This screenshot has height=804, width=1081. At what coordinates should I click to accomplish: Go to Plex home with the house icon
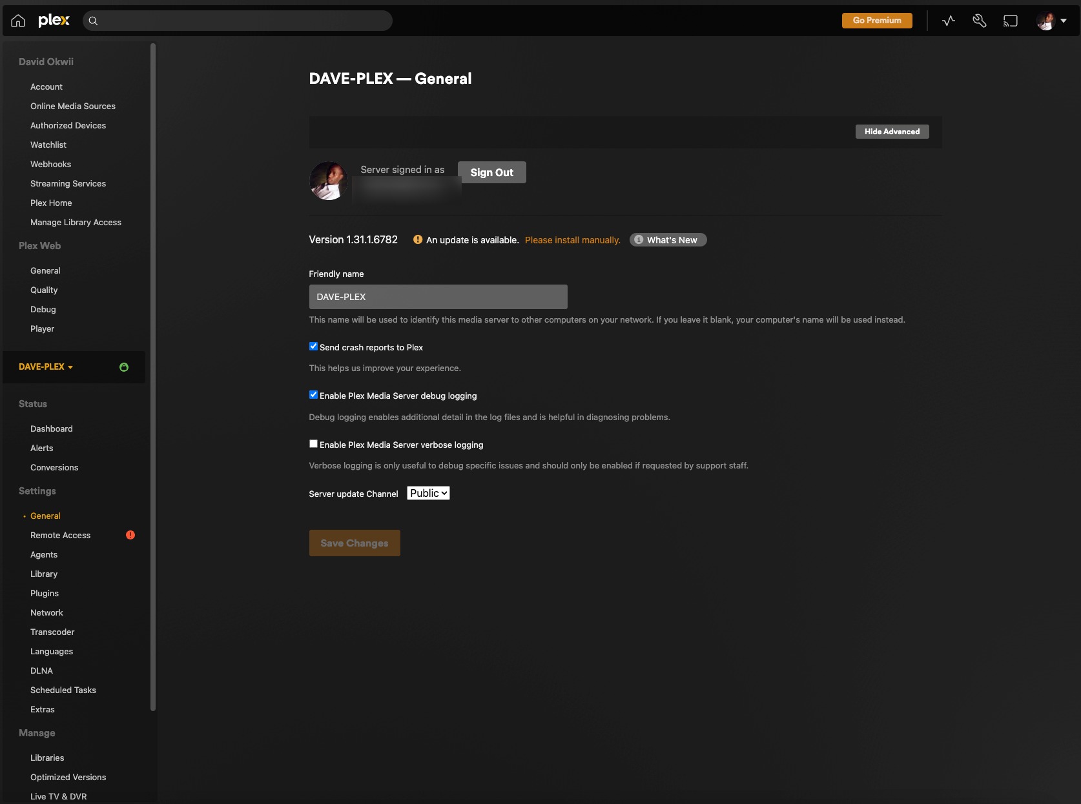(x=17, y=21)
